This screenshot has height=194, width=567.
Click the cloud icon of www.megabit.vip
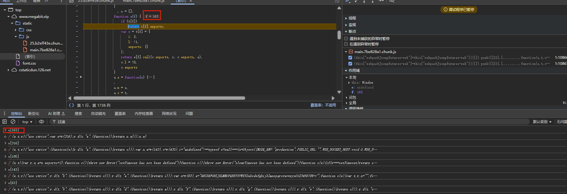tap(14, 16)
